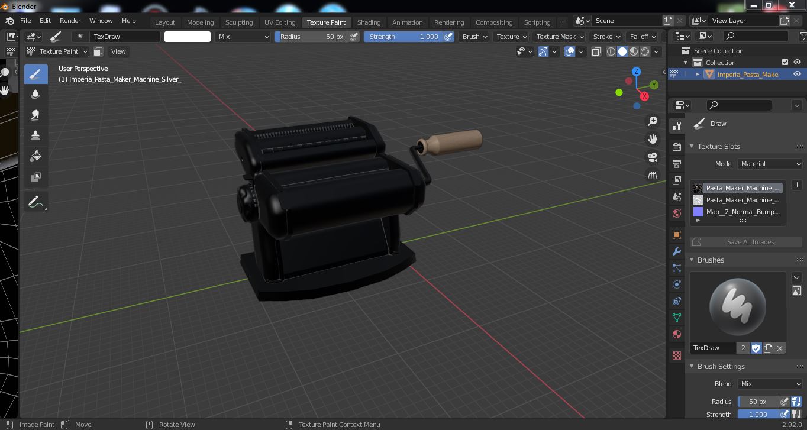The width and height of the screenshot is (807, 430).
Task: Select the Fill bucket tool
Action: click(35, 156)
